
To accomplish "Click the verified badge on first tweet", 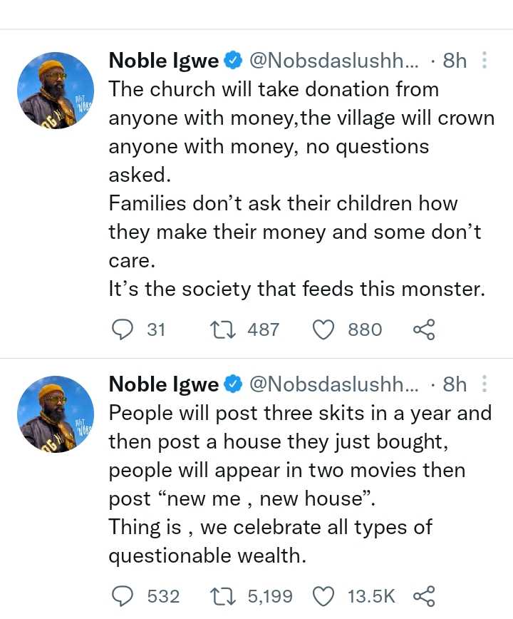I will (x=233, y=61).
